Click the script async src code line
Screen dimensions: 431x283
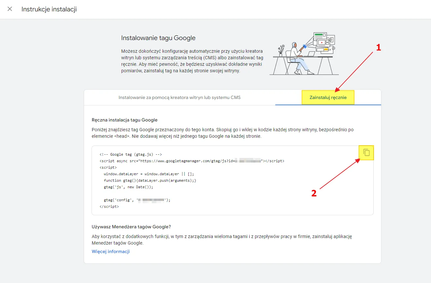(192, 161)
